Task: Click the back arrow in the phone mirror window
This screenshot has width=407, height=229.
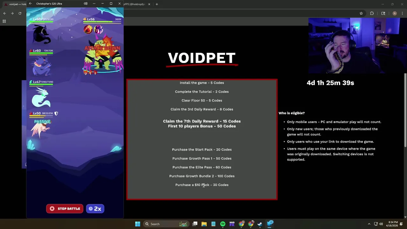Action: (x=30, y=3)
